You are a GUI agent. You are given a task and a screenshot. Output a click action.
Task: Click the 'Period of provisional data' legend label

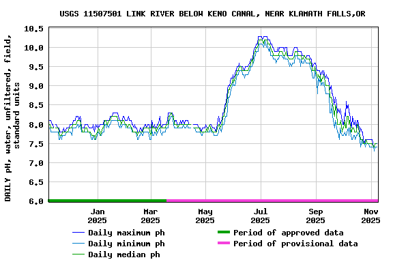point(295,244)
